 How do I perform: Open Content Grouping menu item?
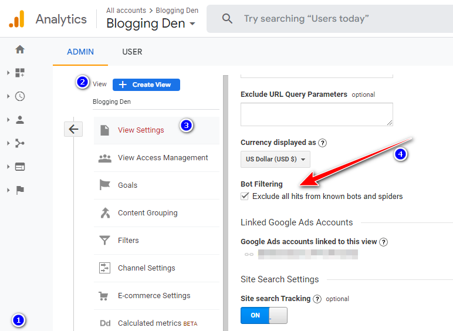[x=157, y=213]
